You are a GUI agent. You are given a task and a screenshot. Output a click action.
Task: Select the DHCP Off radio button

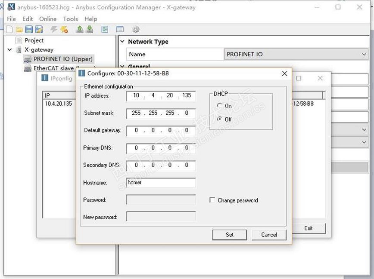point(219,119)
